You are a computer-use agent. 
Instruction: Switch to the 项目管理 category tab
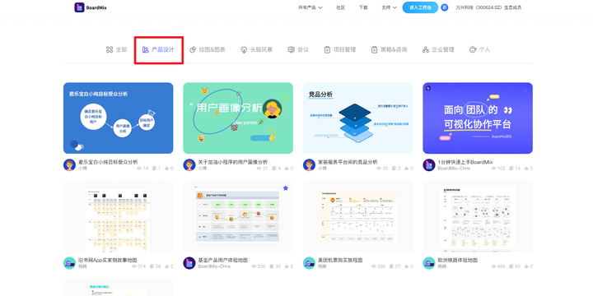(x=340, y=49)
